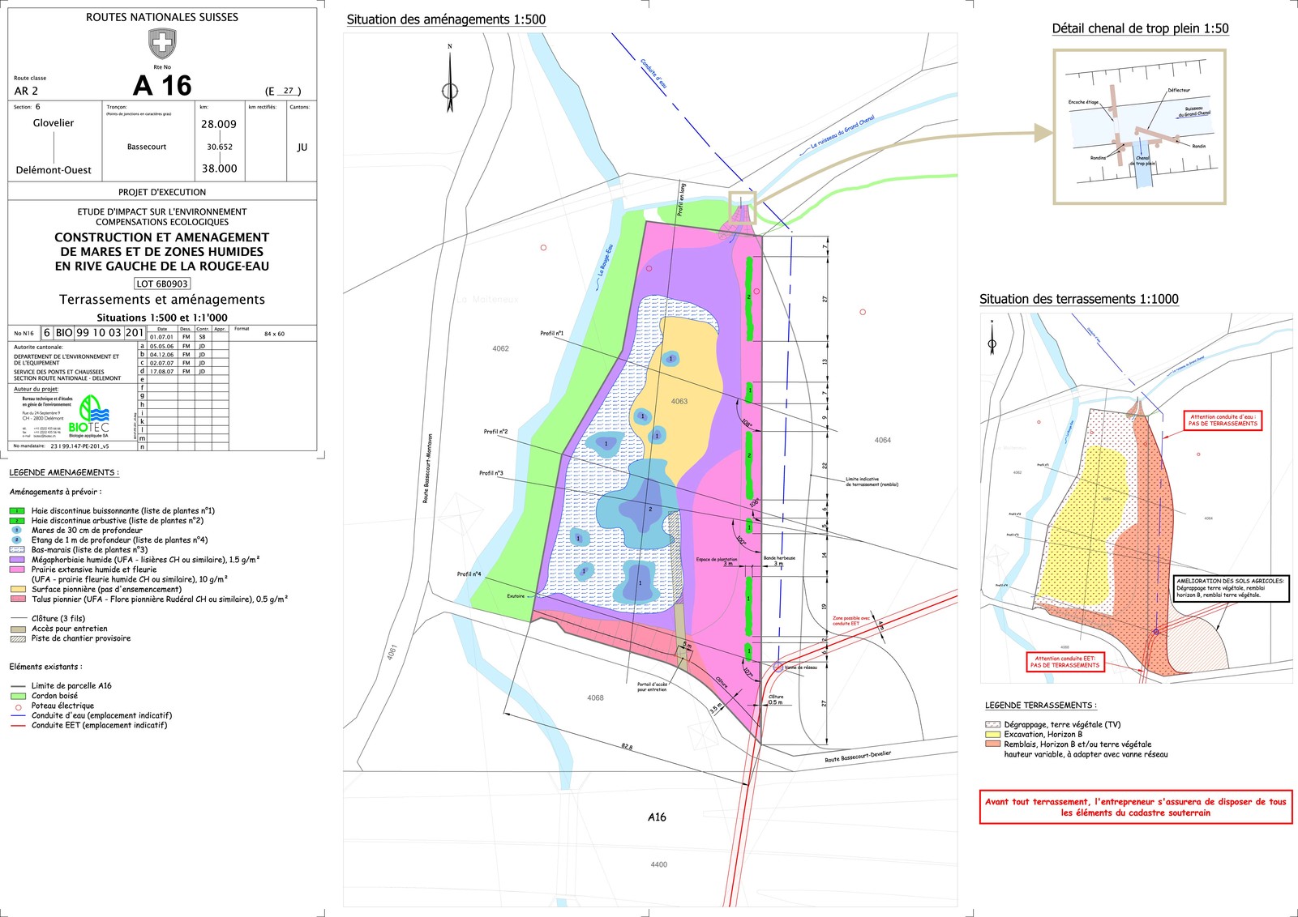
Task: Click the Piste de chantier provisoire legend swatch
Action: (x=17, y=638)
